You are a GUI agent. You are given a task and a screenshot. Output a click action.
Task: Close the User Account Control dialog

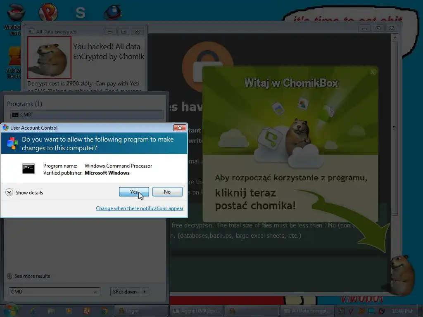(180, 128)
